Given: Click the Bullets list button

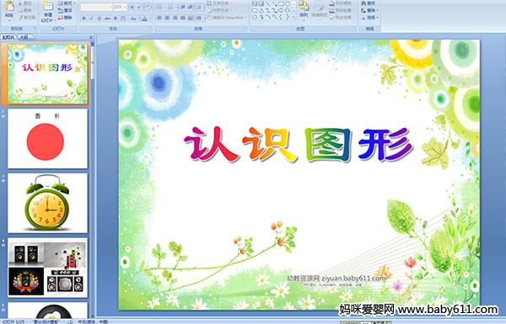Looking at the screenshot, I should tap(161, 7).
